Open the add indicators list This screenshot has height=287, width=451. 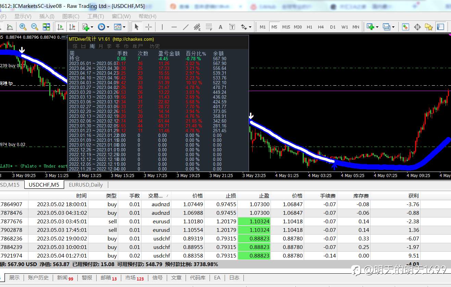pos(85,27)
